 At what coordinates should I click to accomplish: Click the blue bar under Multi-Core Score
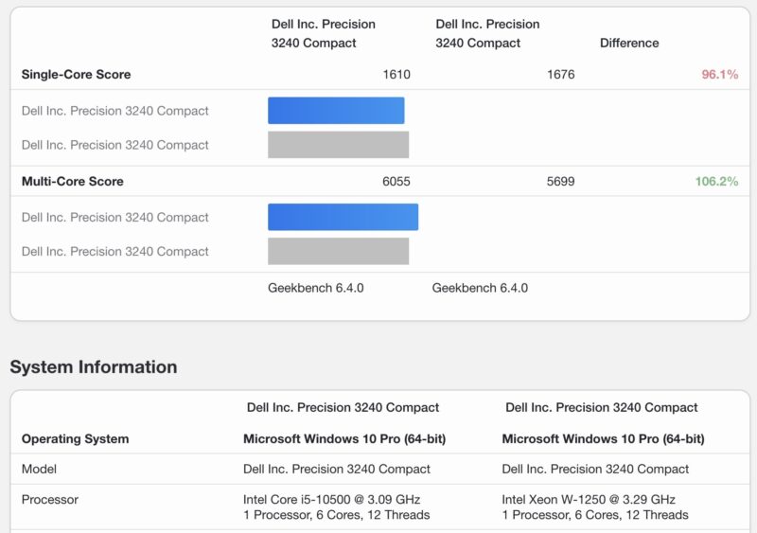[x=343, y=217]
